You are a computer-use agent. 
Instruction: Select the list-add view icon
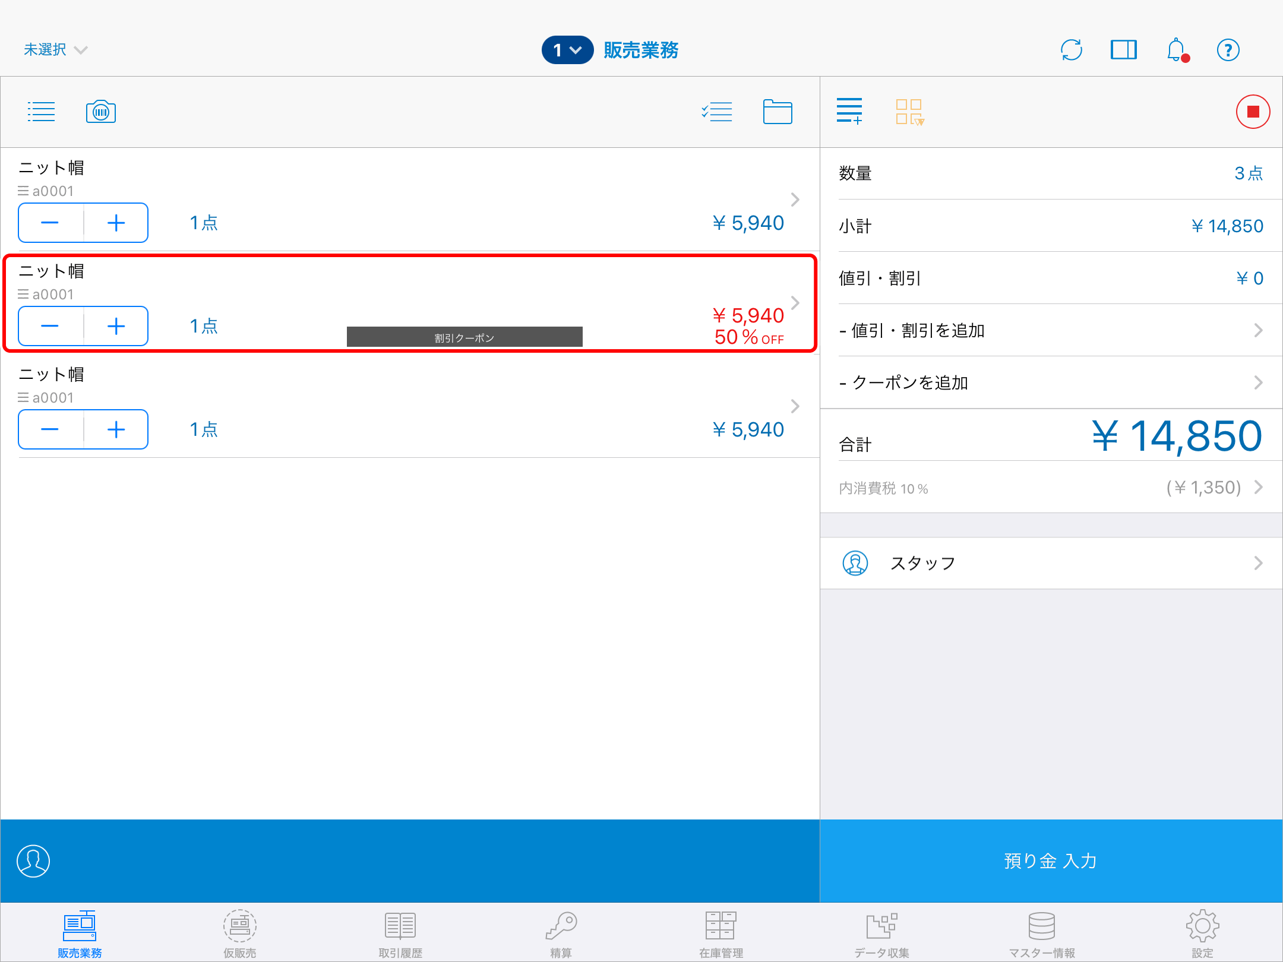click(849, 112)
